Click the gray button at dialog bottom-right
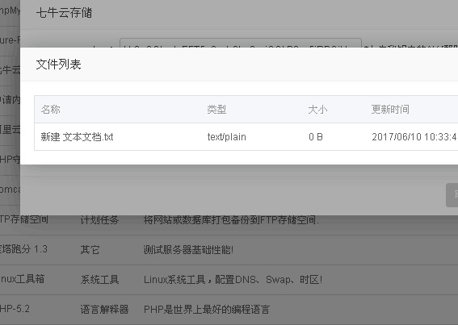The width and height of the screenshot is (458, 325). [452, 195]
